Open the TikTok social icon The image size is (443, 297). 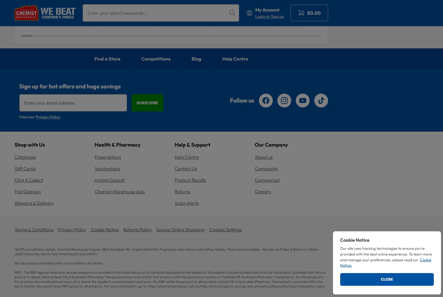(321, 101)
